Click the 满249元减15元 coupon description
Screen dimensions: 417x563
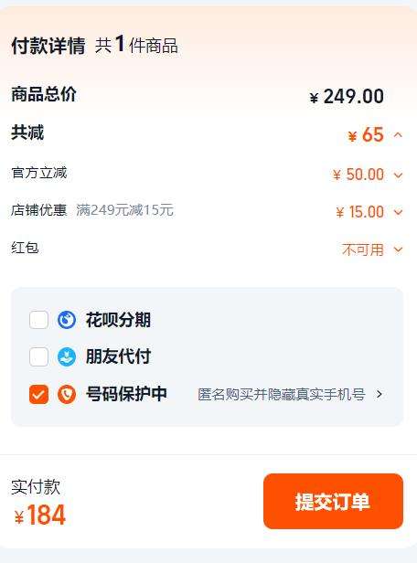point(124,210)
